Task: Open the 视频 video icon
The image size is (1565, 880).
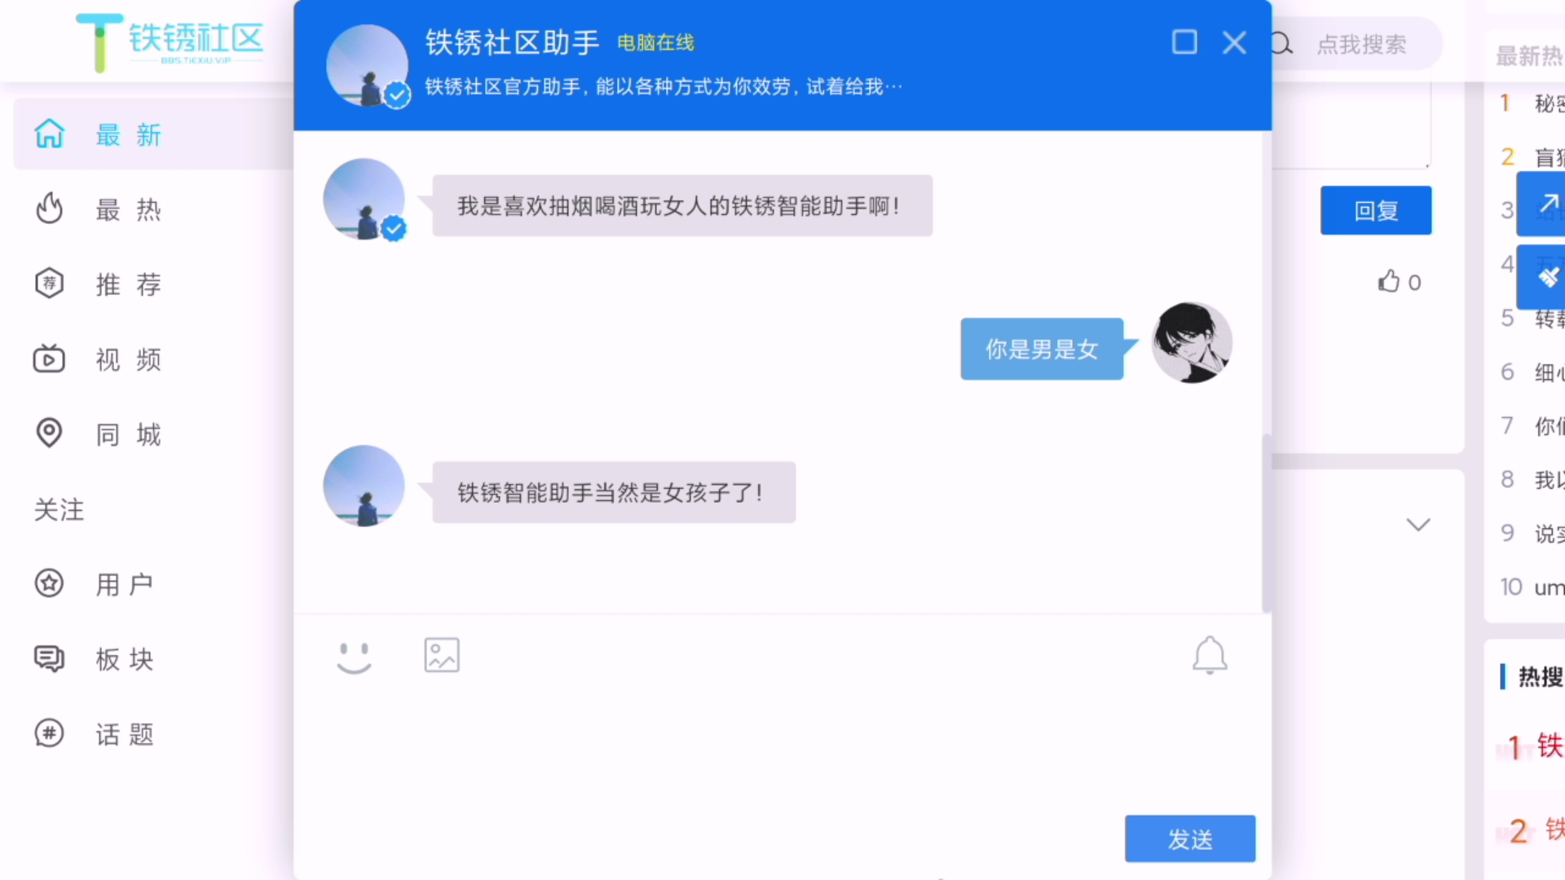Action: (49, 359)
